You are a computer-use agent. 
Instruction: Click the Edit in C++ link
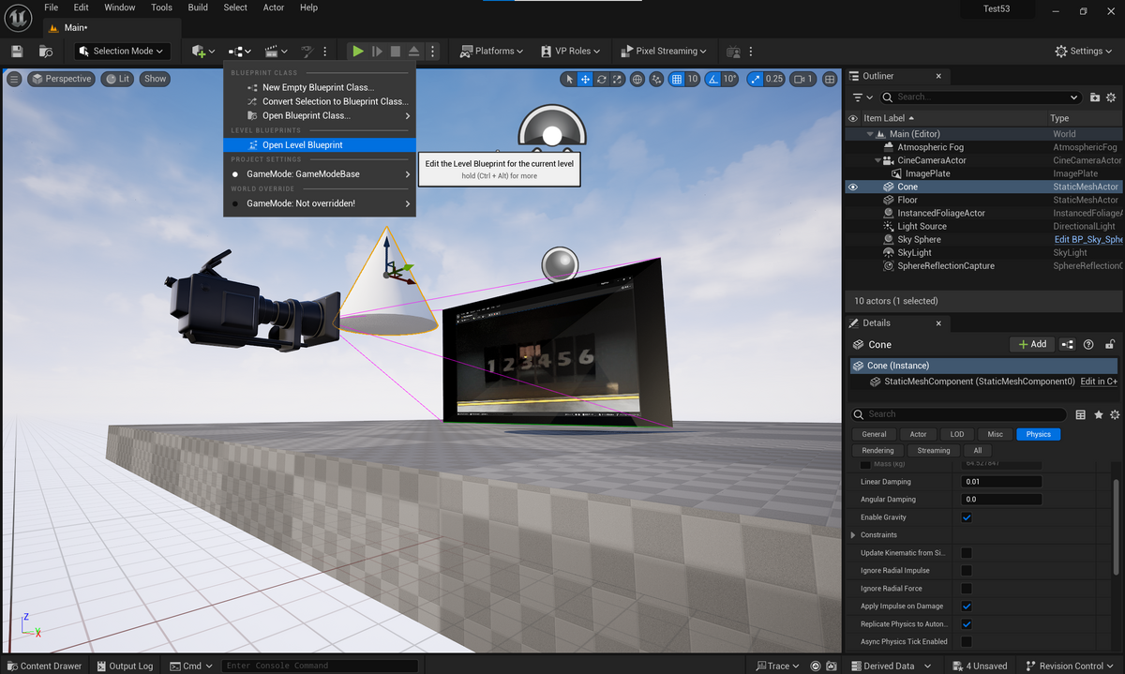pos(1099,382)
